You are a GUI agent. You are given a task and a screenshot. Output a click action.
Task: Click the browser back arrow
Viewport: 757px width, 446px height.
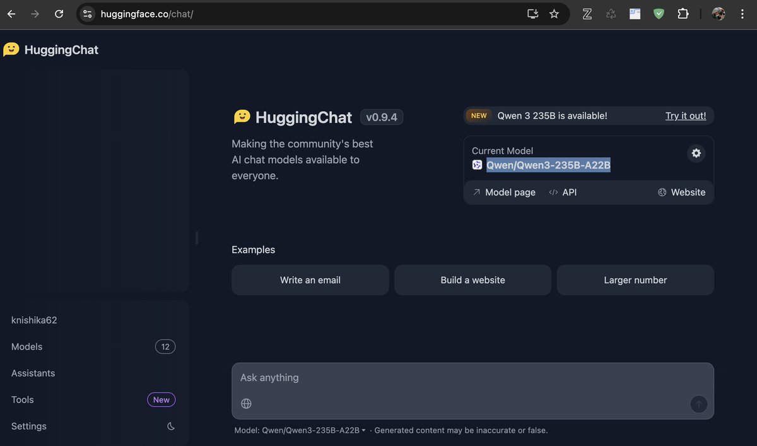point(11,14)
